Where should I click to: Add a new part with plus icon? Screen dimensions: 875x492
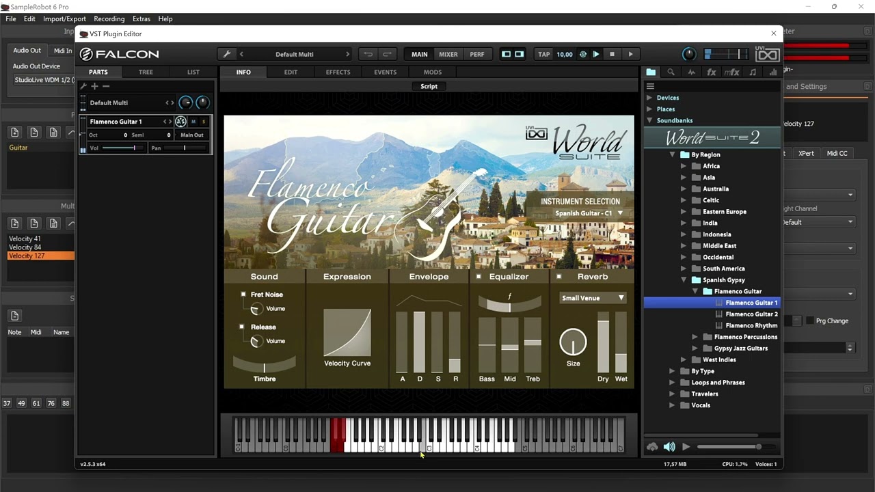(95, 86)
